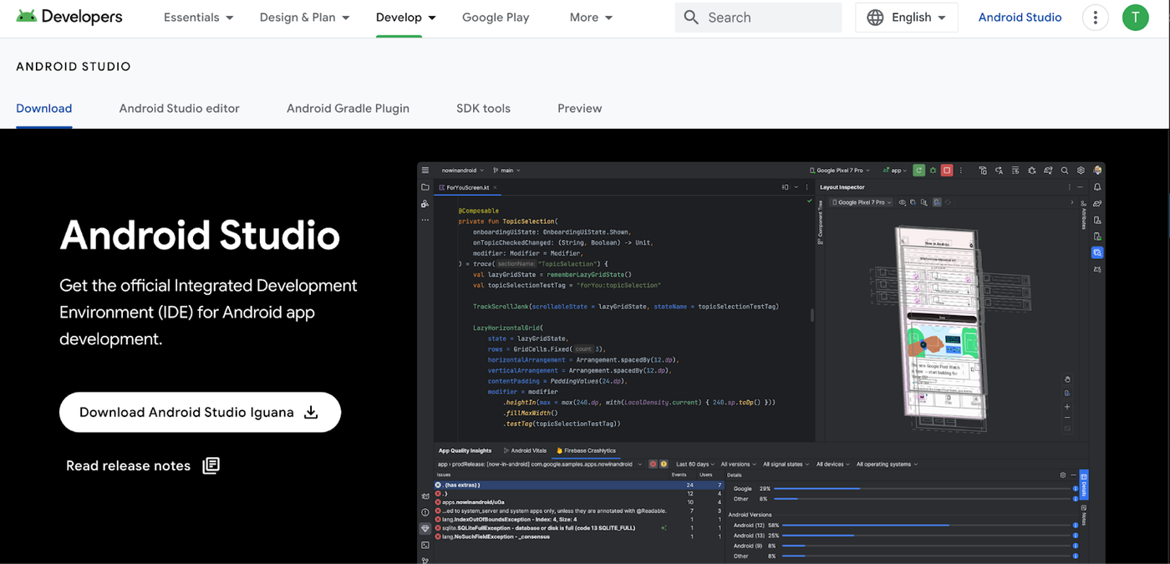1170x564 pixels.
Task: Open the English language dropdown
Action: [907, 18]
